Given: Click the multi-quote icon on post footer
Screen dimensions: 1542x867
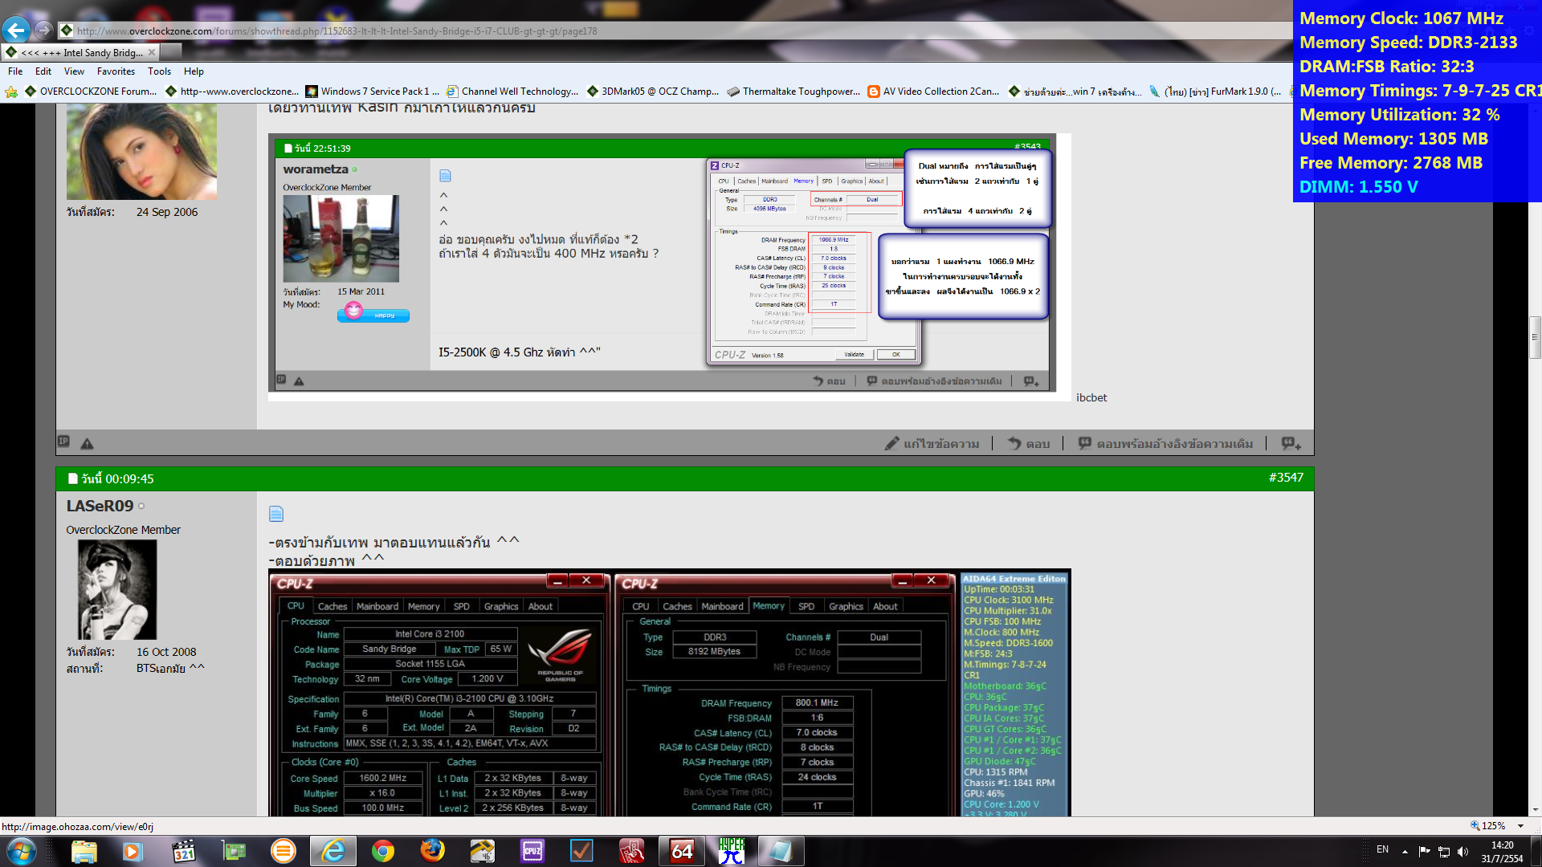Looking at the screenshot, I should click(x=1291, y=443).
